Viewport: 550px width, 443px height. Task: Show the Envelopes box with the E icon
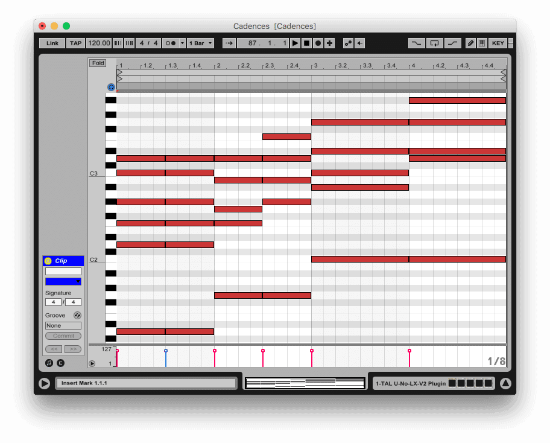pyautogui.click(x=61, y=363)
